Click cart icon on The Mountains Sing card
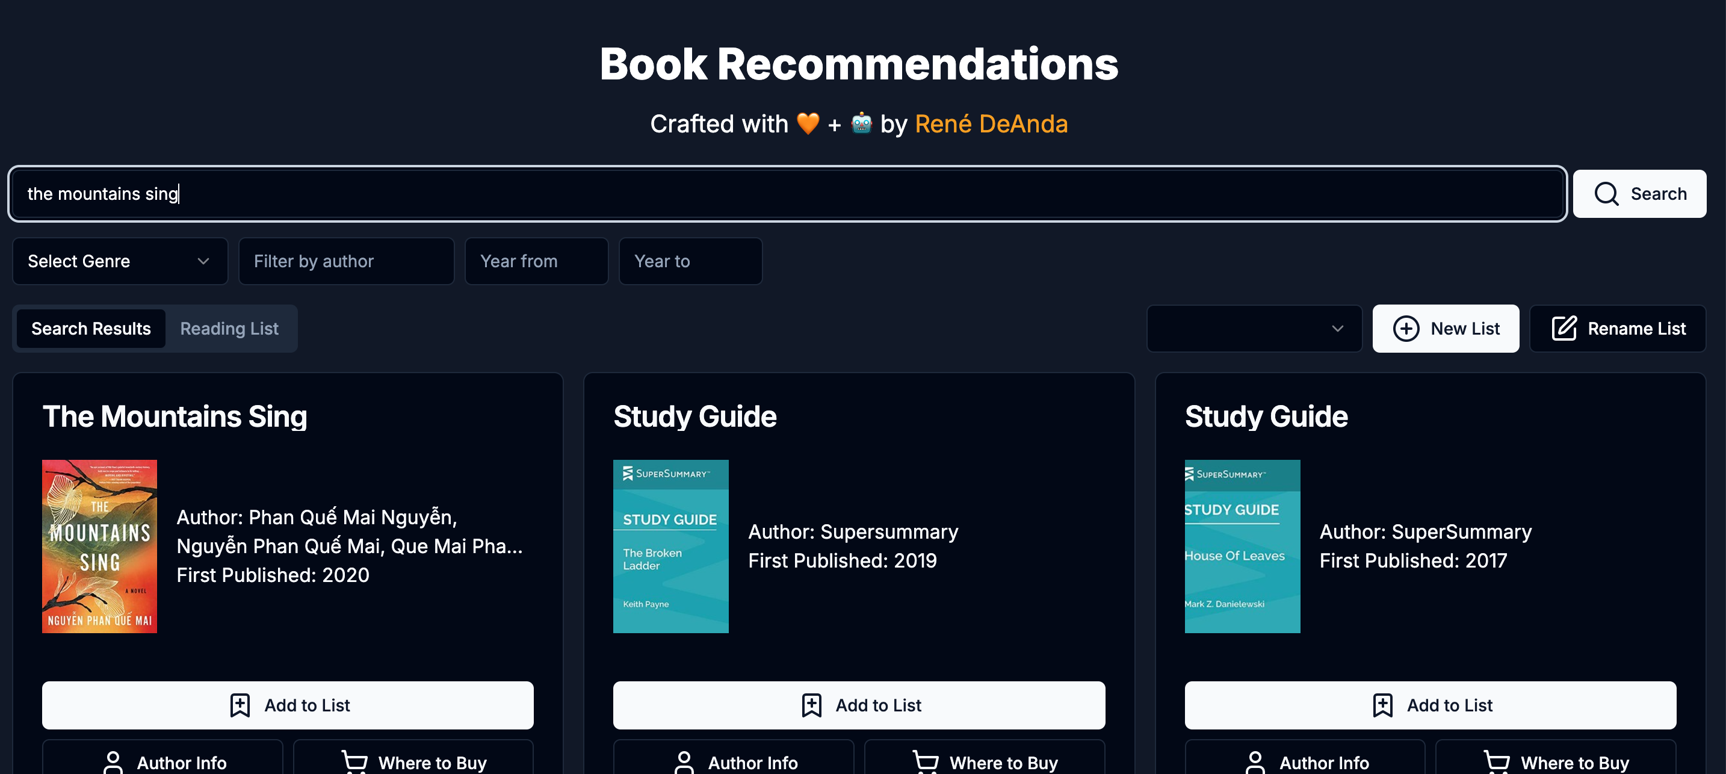The height and width of the screenshot is (774, 1726). (354, 761)
